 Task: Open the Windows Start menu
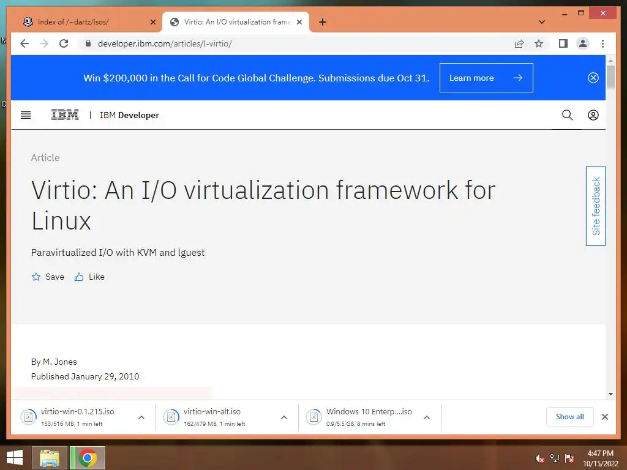[x=15, y=458]
